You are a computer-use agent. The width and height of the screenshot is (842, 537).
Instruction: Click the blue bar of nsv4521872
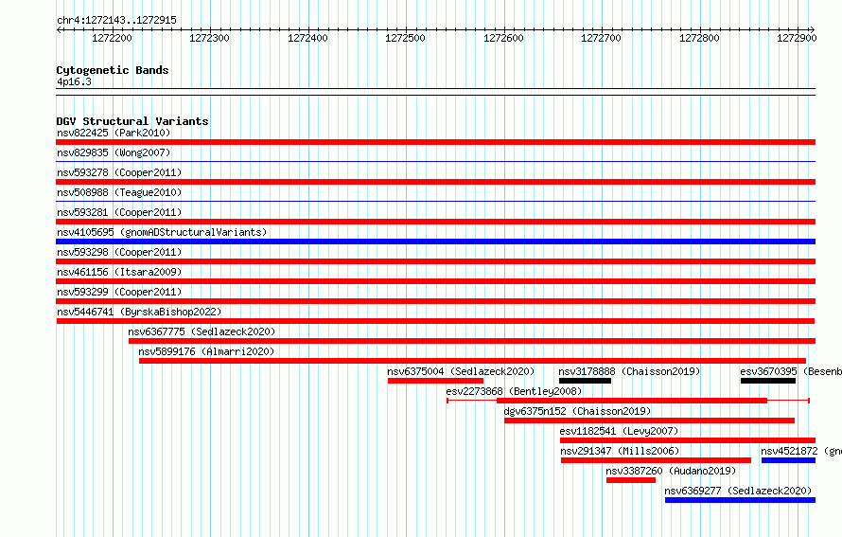tap(788, 460)
